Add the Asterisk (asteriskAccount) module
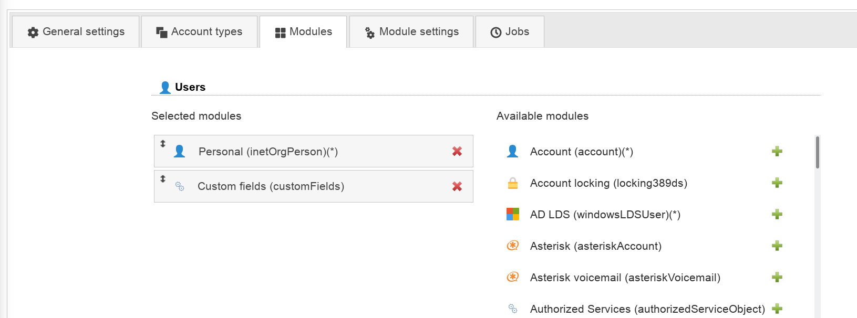Viewport: 857px width, 318px height. [777, 246]
